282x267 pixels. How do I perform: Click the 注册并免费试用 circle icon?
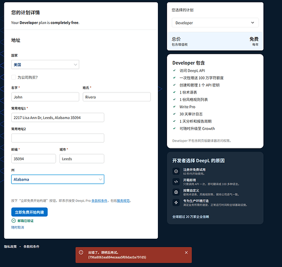[176, 171]
